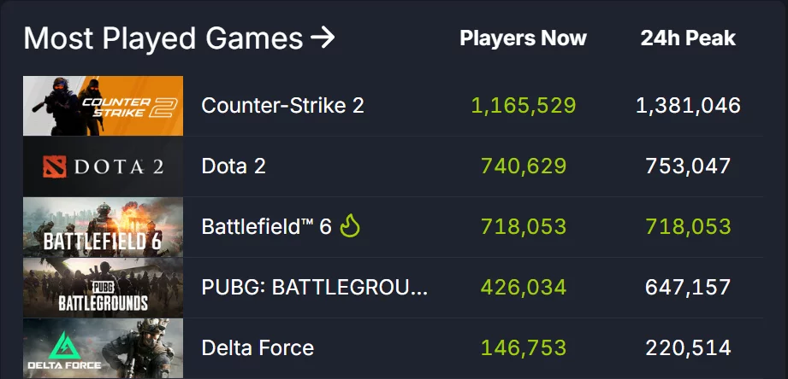Open the Dota 2 title link
This screenshot has height=379, width=788.
[x=234, y=166]
